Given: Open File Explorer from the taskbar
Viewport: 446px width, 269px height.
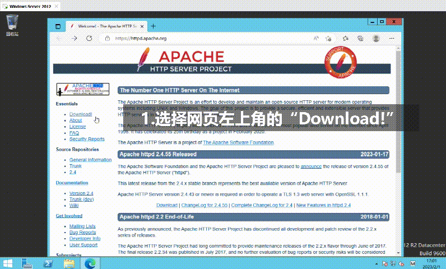Looking at the screenshot, I should (69, 263).
